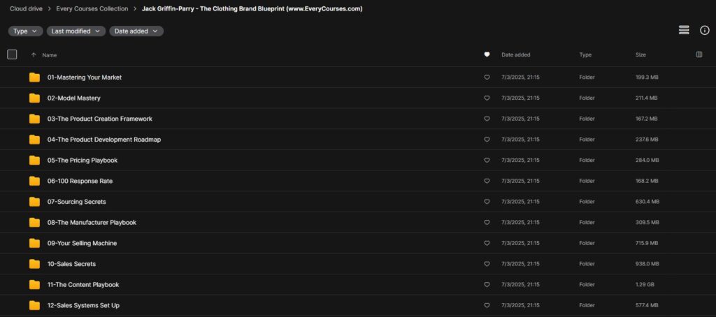Screen dimensions: 716x317
Task: Click the 630.4 MB size value
Action: [x=647, y=202]
